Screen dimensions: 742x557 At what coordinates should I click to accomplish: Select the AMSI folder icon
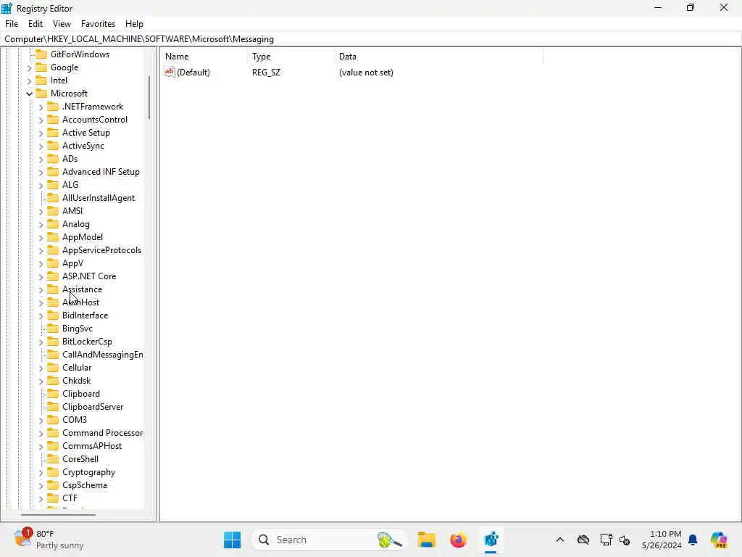pyautogui.click(x=53, y=211)
